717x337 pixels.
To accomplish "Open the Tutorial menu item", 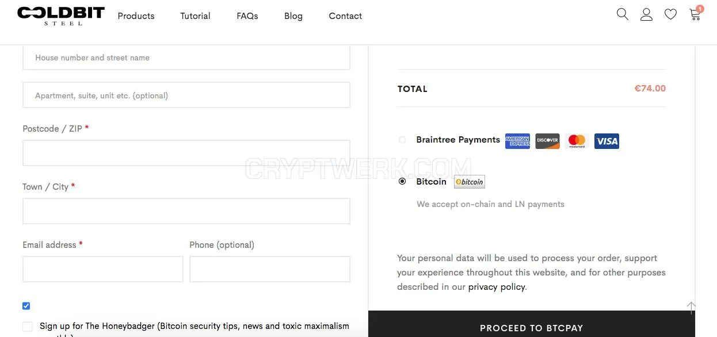I will coord(195,16).
